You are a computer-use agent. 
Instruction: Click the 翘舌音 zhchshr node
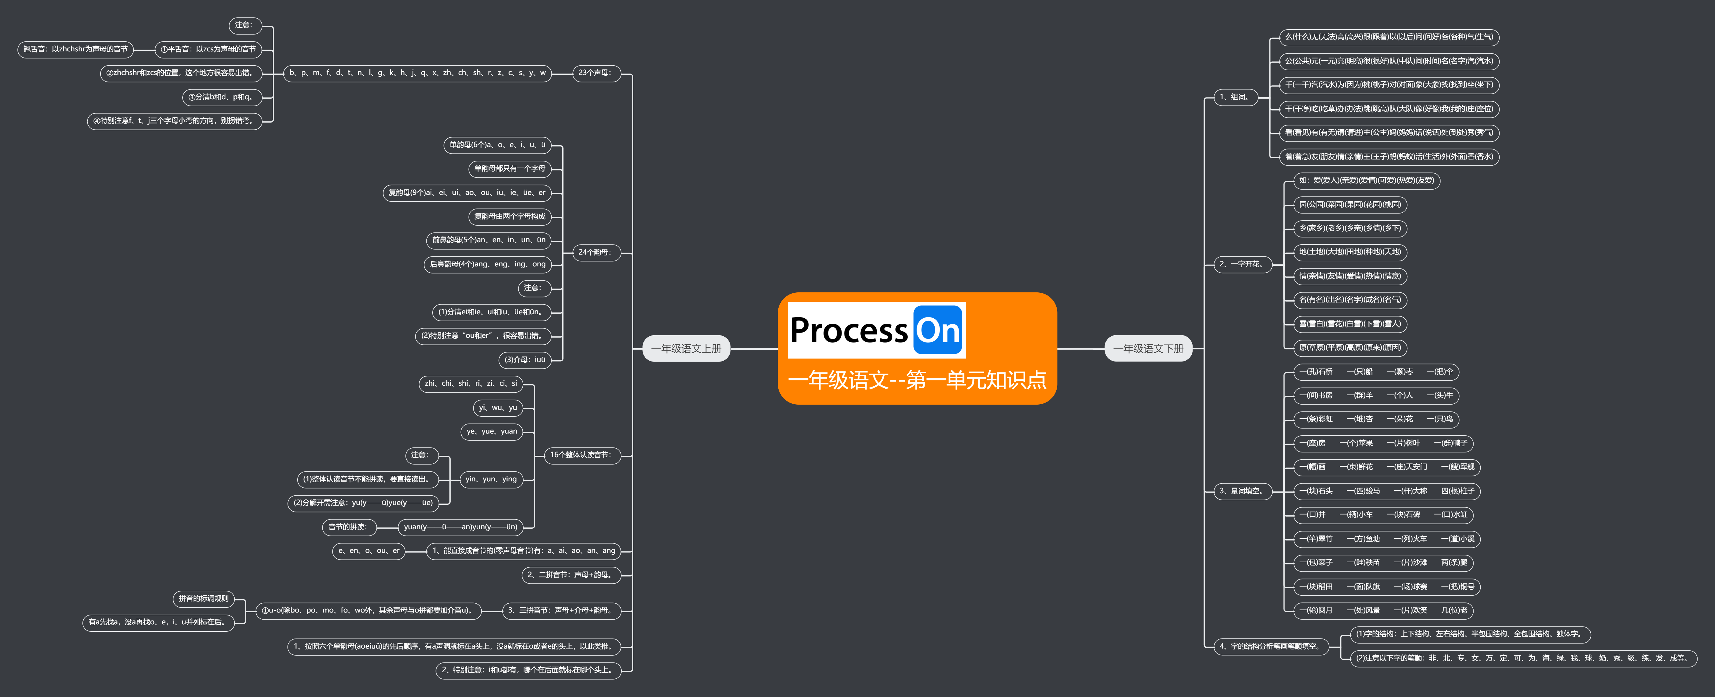pos(75,49)
